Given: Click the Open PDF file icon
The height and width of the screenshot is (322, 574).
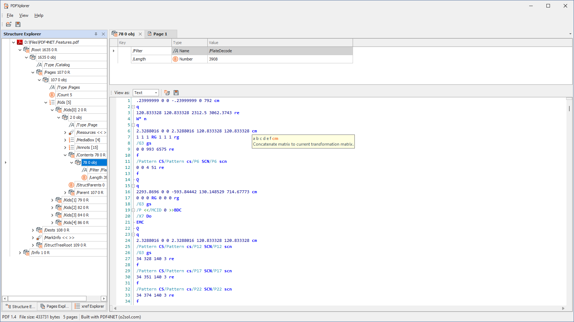Looking at the screenshot, I should tap(9, 24).
